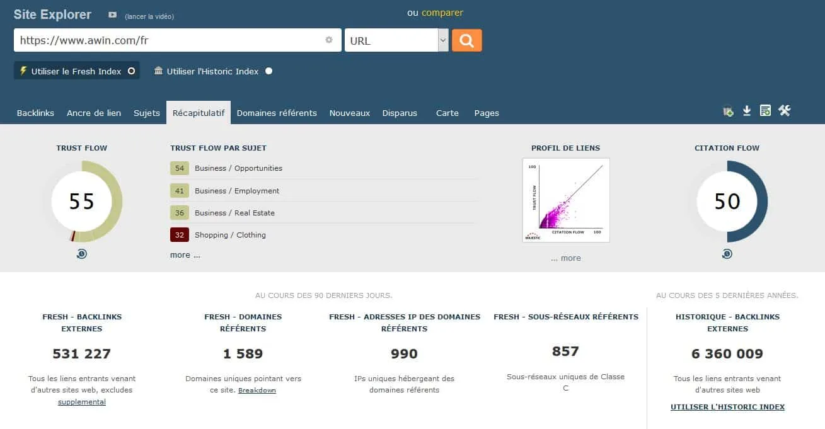
Task: Click the Citation Flow 50 gauge
Action: pos(727,202)
